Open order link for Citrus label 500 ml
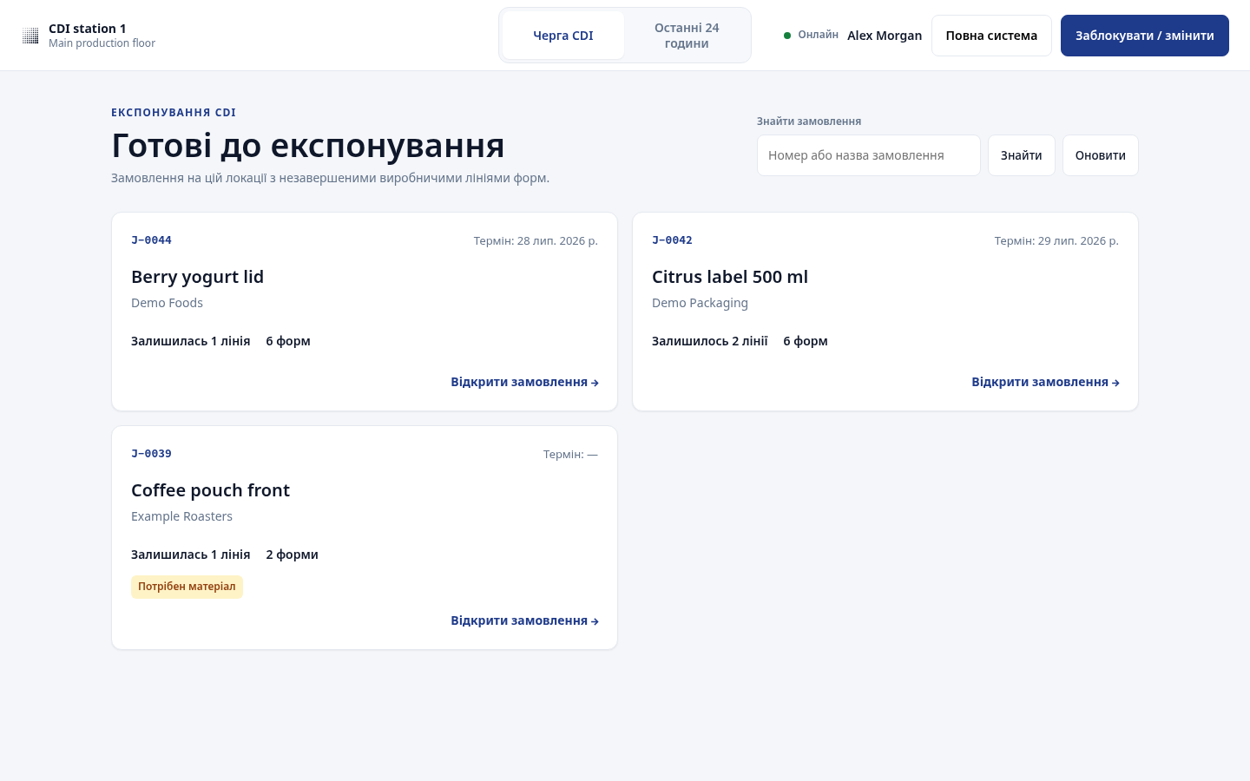Image resolution: width=1250 pixels, height=781 pixels. point(1045,382)
